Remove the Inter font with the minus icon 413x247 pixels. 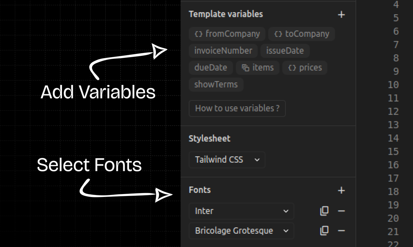tap(341, 211)
